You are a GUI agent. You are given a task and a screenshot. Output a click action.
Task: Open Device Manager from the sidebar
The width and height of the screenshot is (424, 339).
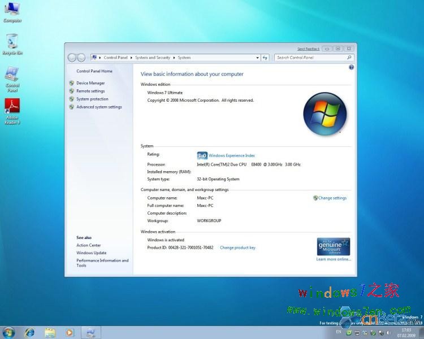[x=90, y=83]
